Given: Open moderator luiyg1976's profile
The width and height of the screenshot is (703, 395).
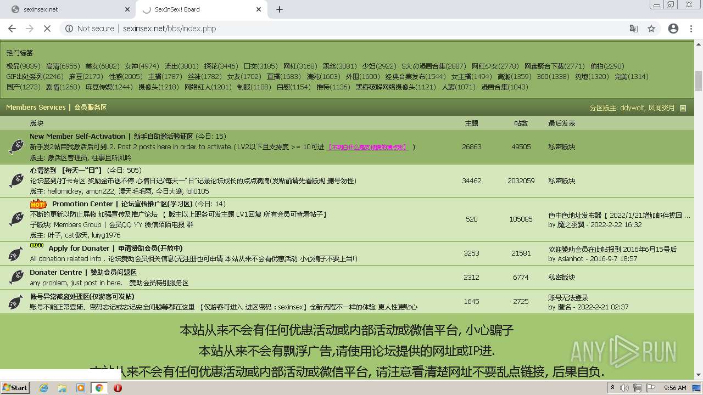Looking at the screenshot, I should [106, 235].
